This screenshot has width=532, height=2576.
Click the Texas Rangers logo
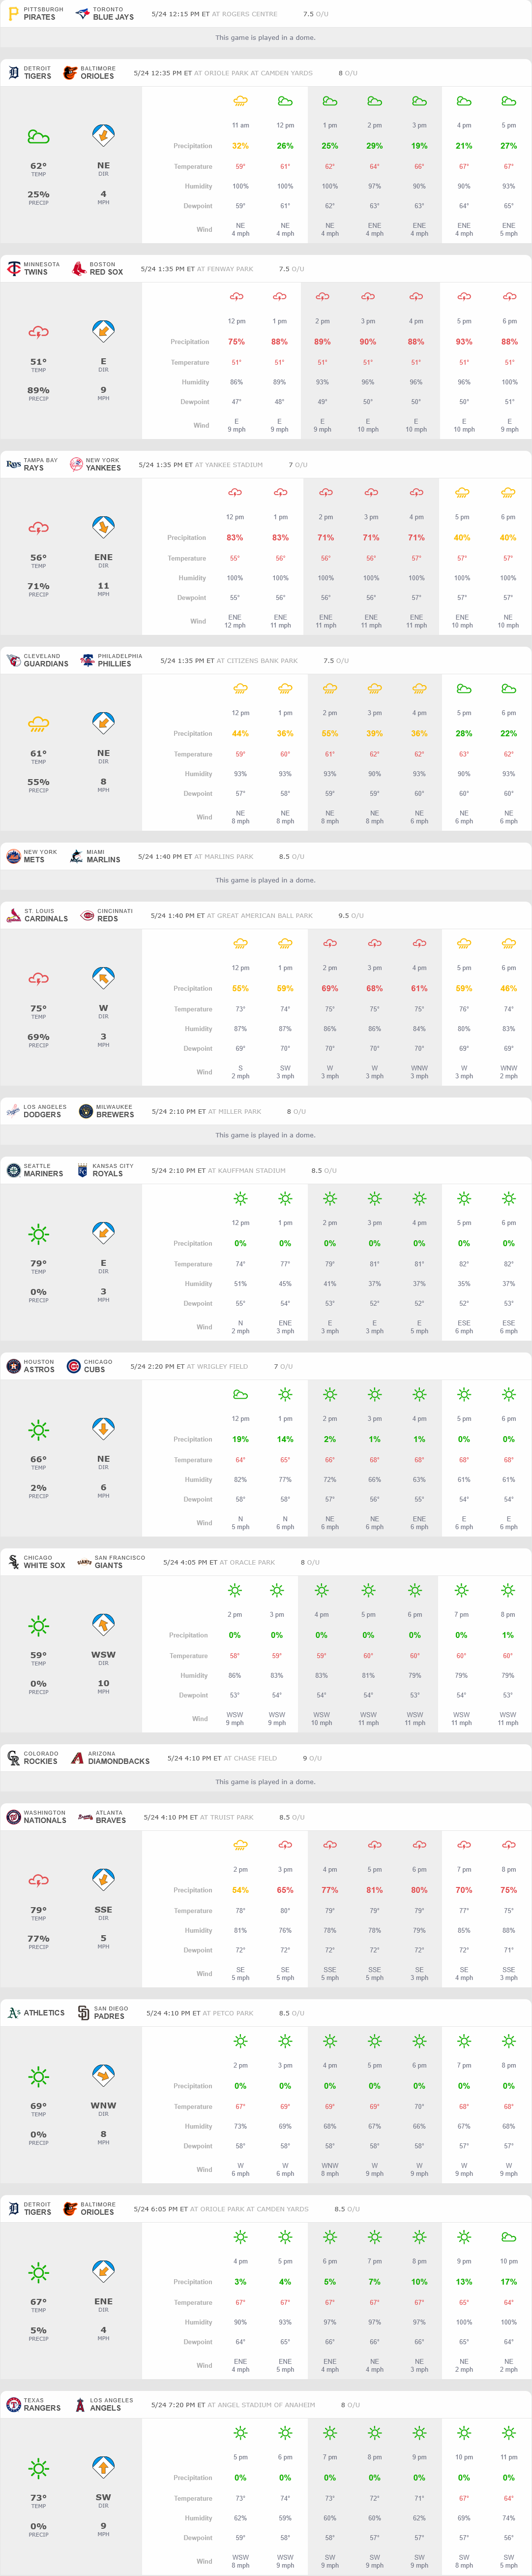click(x=13, y=2406)
